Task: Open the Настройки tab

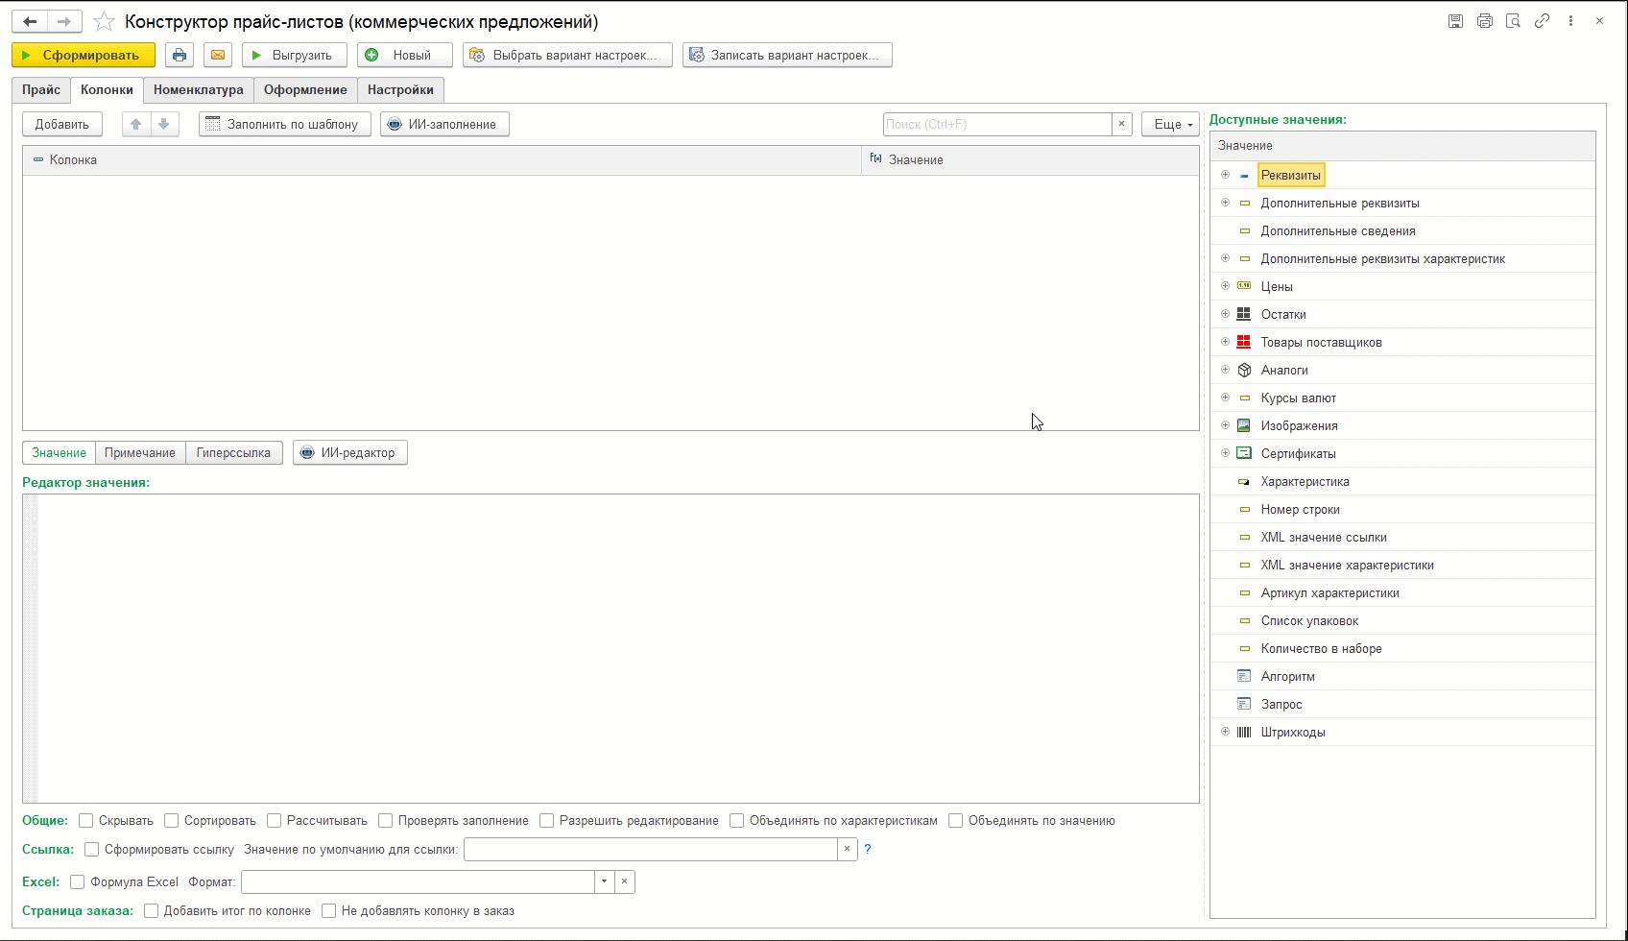Action: coord(400,90)
